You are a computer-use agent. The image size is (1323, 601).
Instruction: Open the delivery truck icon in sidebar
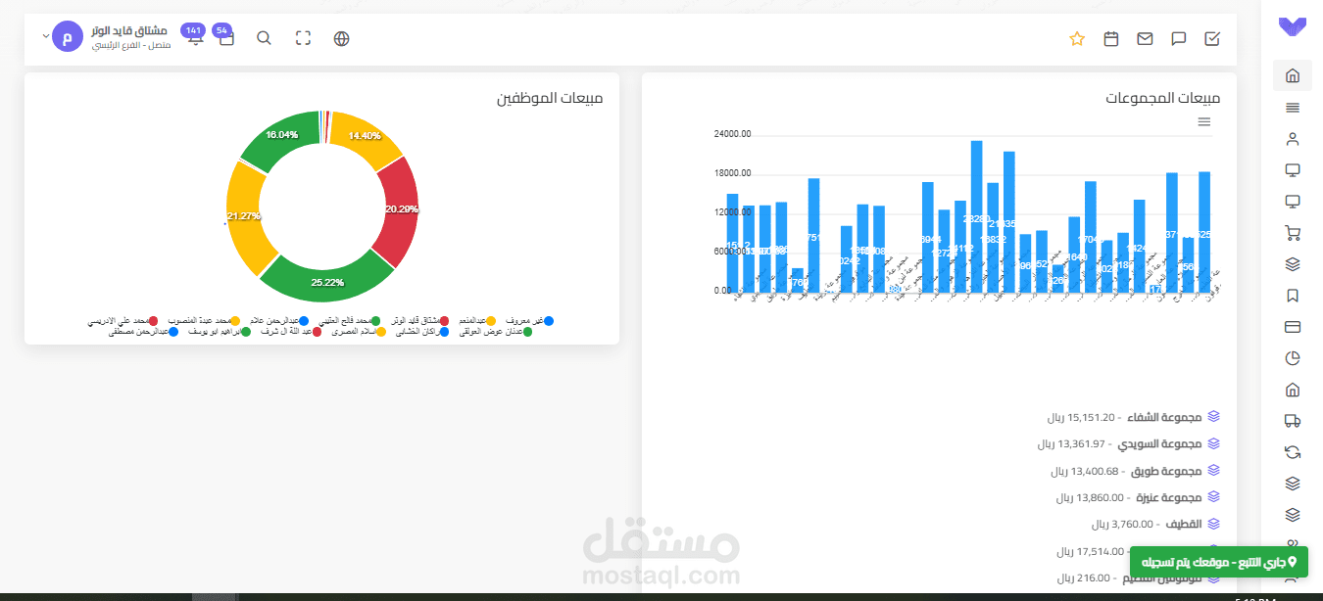point(1292,421)
